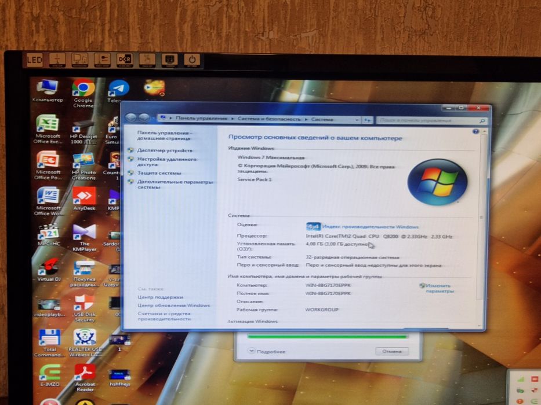This screenshot has height=405, width=541.
Task: Open Панель управления домашняя страница link
Action: [x=165, y=135]
